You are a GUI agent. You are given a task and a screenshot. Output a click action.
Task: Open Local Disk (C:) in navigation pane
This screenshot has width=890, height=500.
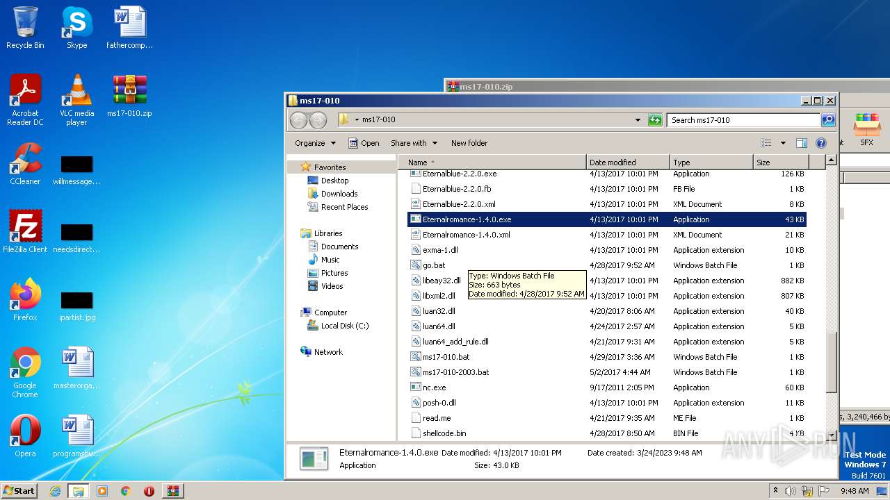tap(345, 326)
